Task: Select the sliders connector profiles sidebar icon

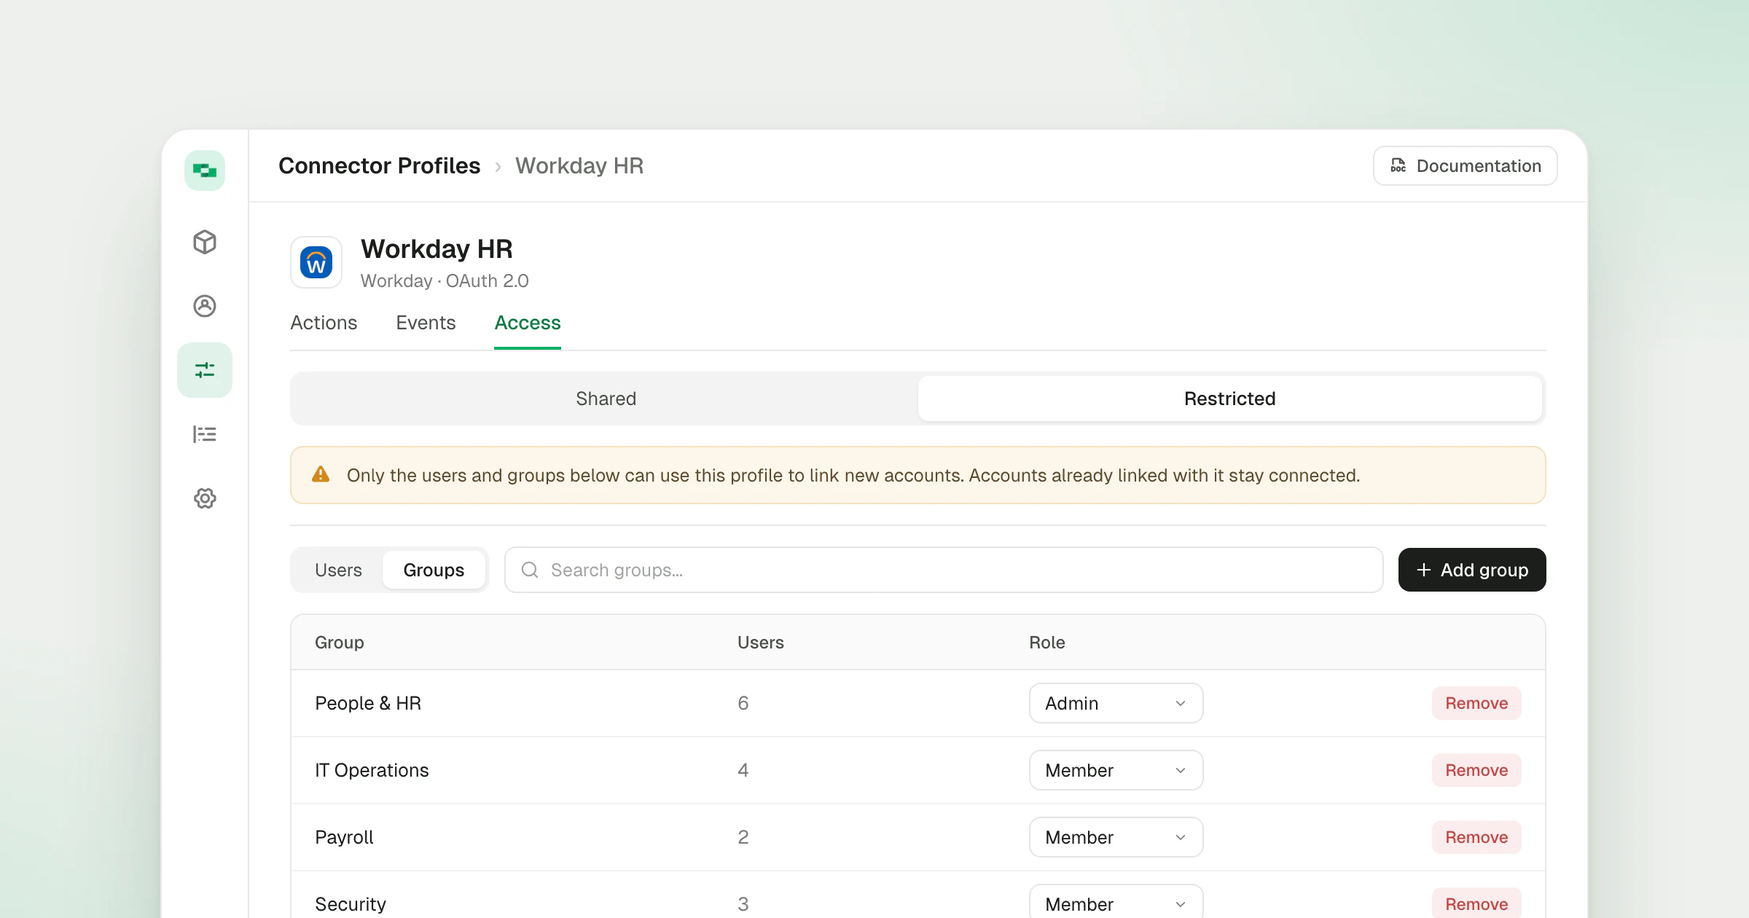Action: coord(205,370)
